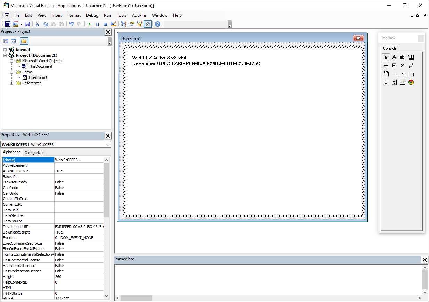Screen dimensions: 429x302
Task: Select the OptionButton tool in Toolbox
Action: click(402, 66)
